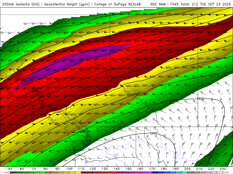Click the 60 label on the color scale

point(22,169)
